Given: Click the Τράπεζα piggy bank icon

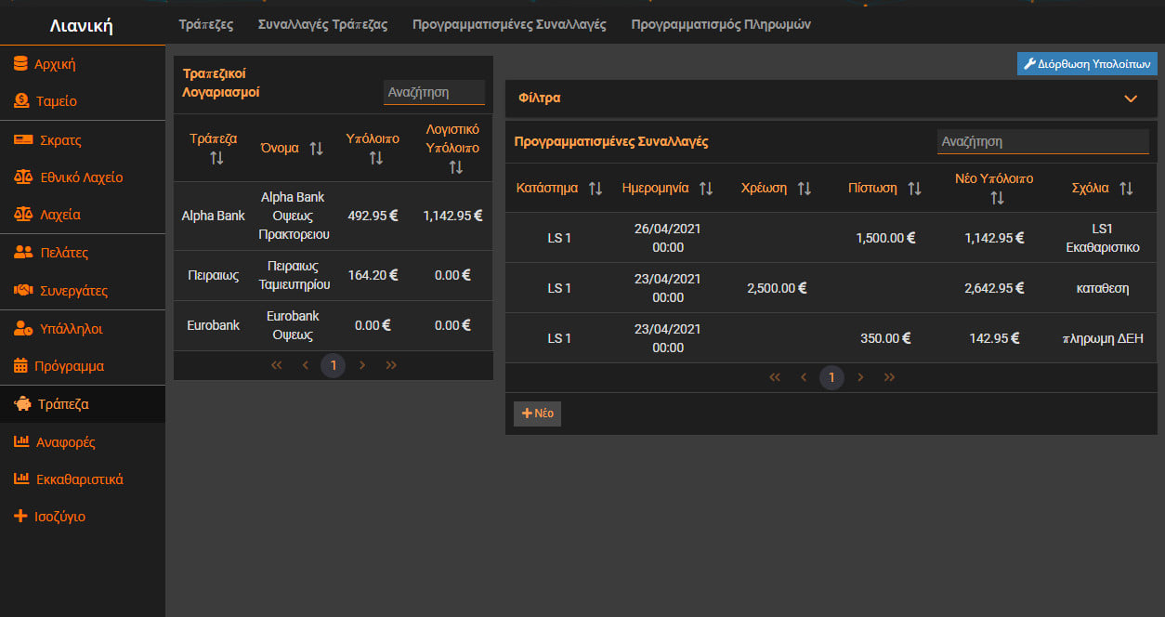Looking at the screenshot, I should click(22, 404).
